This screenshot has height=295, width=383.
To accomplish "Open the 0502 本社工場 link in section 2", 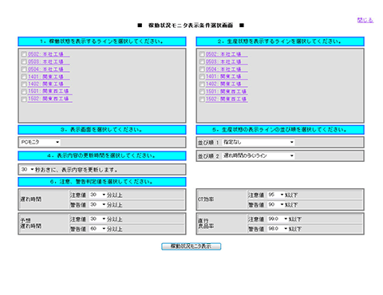I will (x=227, y=54).
